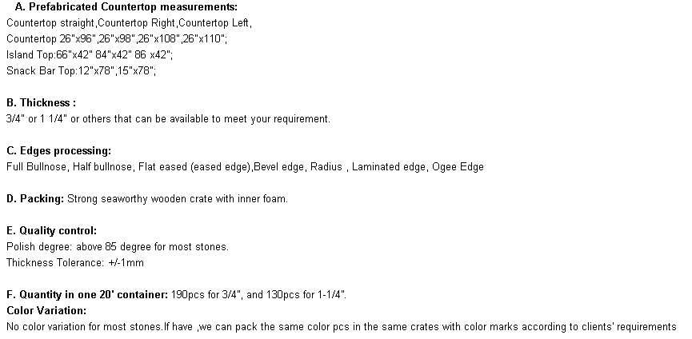This screenshot has height=339, width=692.
Task: Click the words 'Laminated edge'
Action: pos(388,166)
